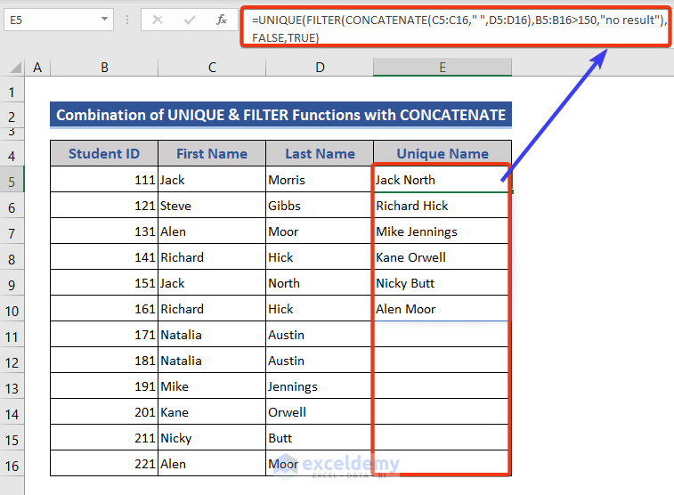This screenshot has width=674, height=495.
Task: Select column B header
Action: (x=104, y=68)
